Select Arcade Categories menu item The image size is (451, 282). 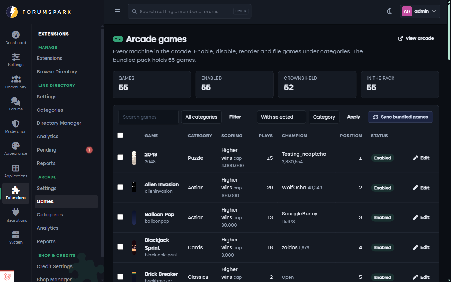[50, 215]
